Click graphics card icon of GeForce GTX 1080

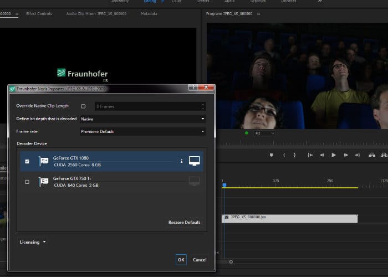click(43, 161)
